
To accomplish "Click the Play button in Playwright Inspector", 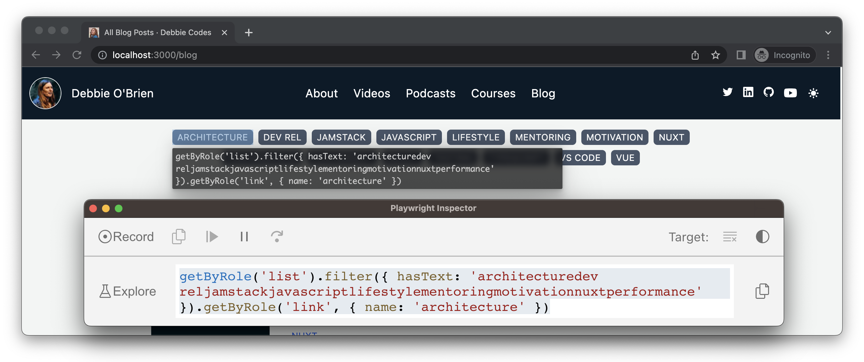I will (212, 236).
